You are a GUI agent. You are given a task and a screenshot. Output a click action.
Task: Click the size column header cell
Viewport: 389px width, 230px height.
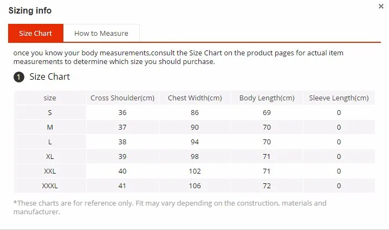(50, 98)
